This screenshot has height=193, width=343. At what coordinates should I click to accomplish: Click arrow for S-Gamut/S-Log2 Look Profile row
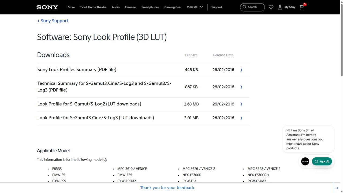241,104
